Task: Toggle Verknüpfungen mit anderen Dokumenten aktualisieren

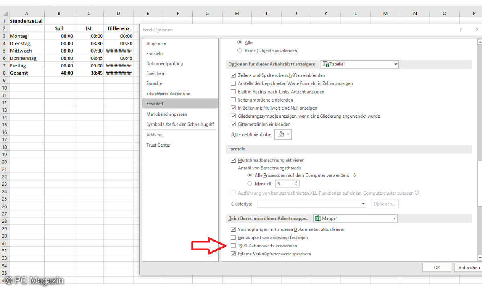Action: pyautogui.click(x=233, y=230)
